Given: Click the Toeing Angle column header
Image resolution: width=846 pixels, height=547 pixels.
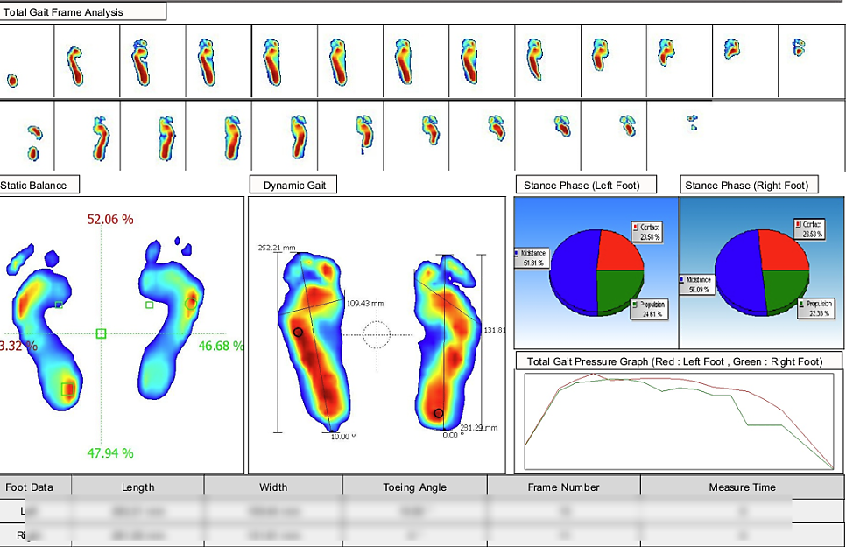Looking at the screenshot, I should tap(415, 487).
